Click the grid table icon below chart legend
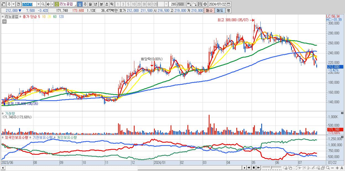345x171 pixels. click(4, 21)
